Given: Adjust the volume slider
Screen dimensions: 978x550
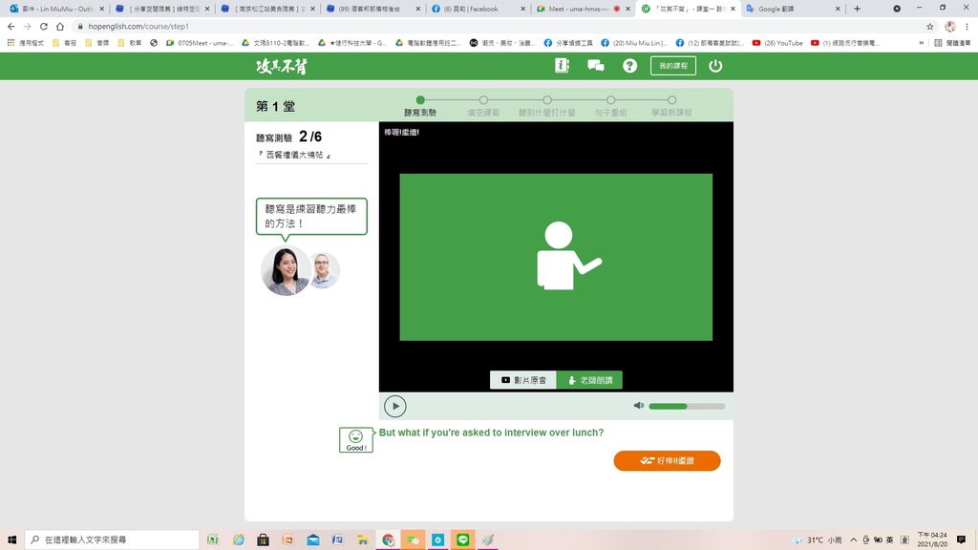Looking at the screenshot, I should (x=687, y=406).
